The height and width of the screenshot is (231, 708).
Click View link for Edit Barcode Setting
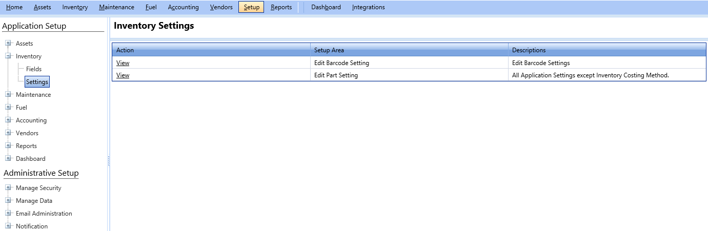[x=123, y=63]
